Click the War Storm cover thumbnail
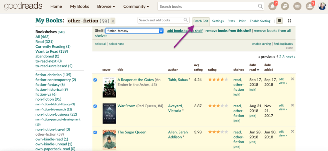Viewport: 328px width, 151px height. (109, 114)
